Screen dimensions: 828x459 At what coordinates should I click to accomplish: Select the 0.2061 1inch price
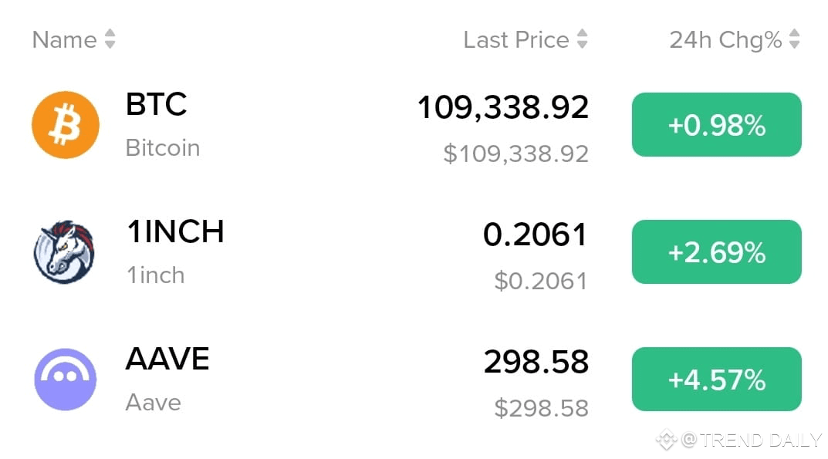[x=535, y=235]
